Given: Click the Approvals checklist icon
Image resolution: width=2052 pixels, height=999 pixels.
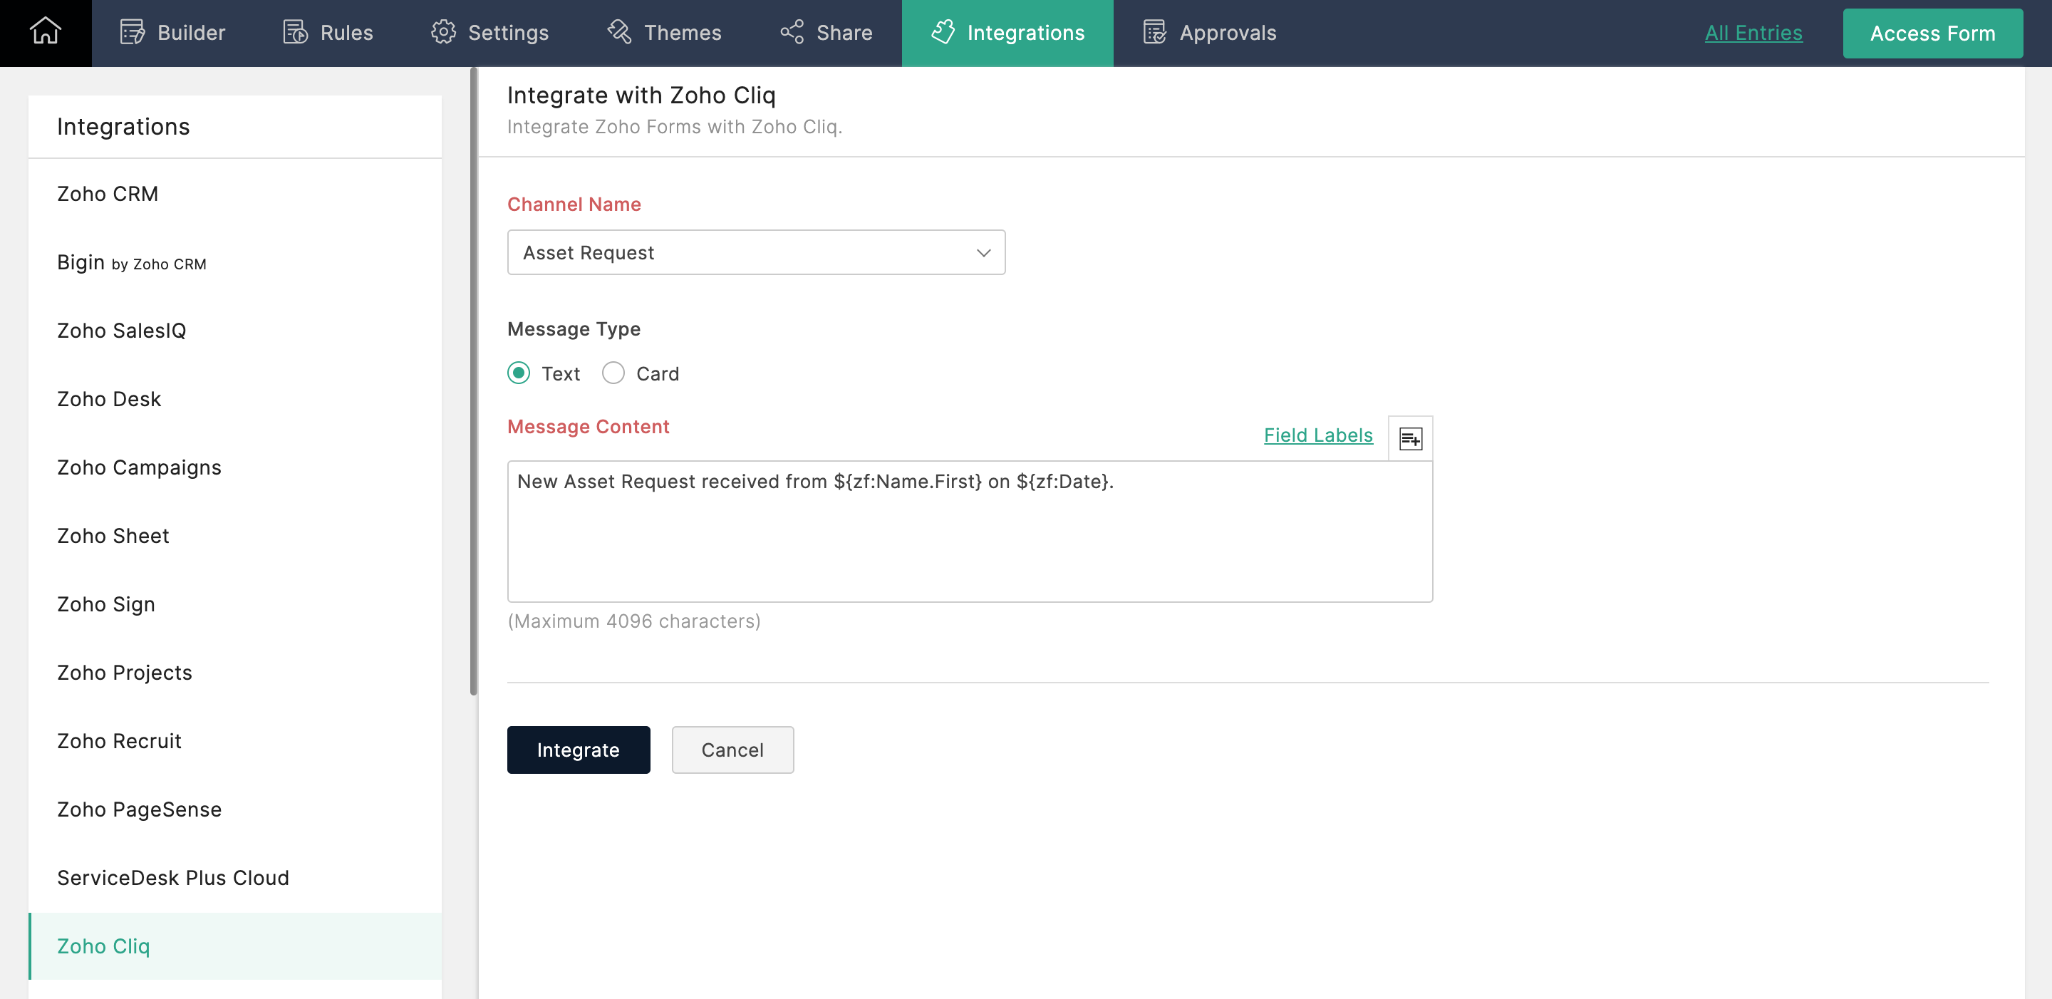Looking at the screenshot, I should (x=1154, y=33).
